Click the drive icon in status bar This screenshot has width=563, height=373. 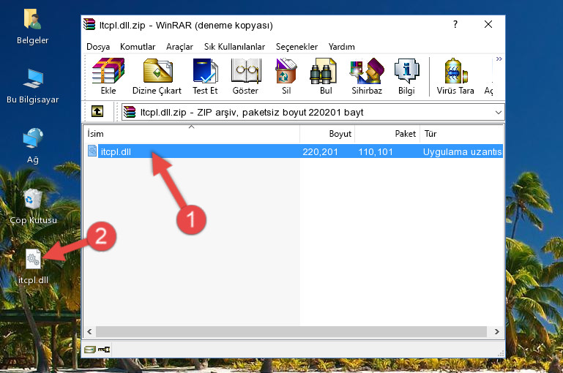pos(90,350)
